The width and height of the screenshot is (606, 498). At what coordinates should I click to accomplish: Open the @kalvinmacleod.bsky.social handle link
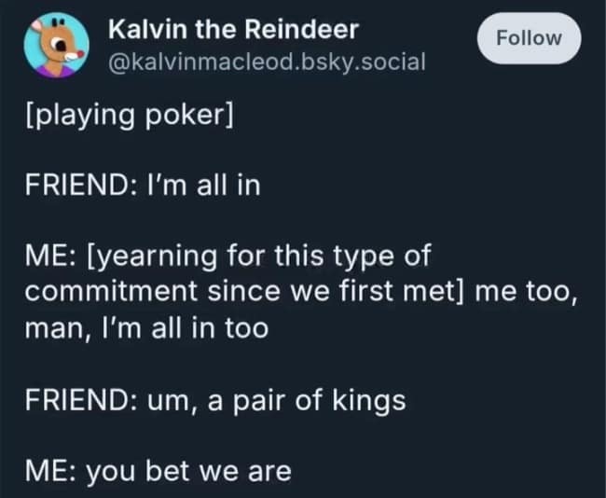pos(267,62)
